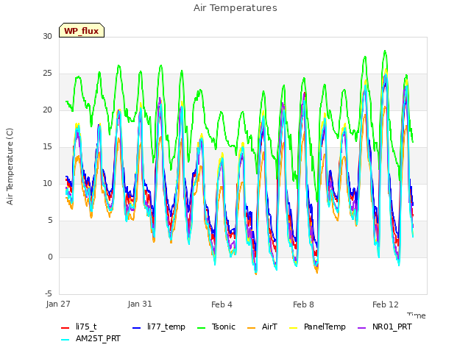
Task: Click the NR01_PRT legend label
Action: coord(392,327)
